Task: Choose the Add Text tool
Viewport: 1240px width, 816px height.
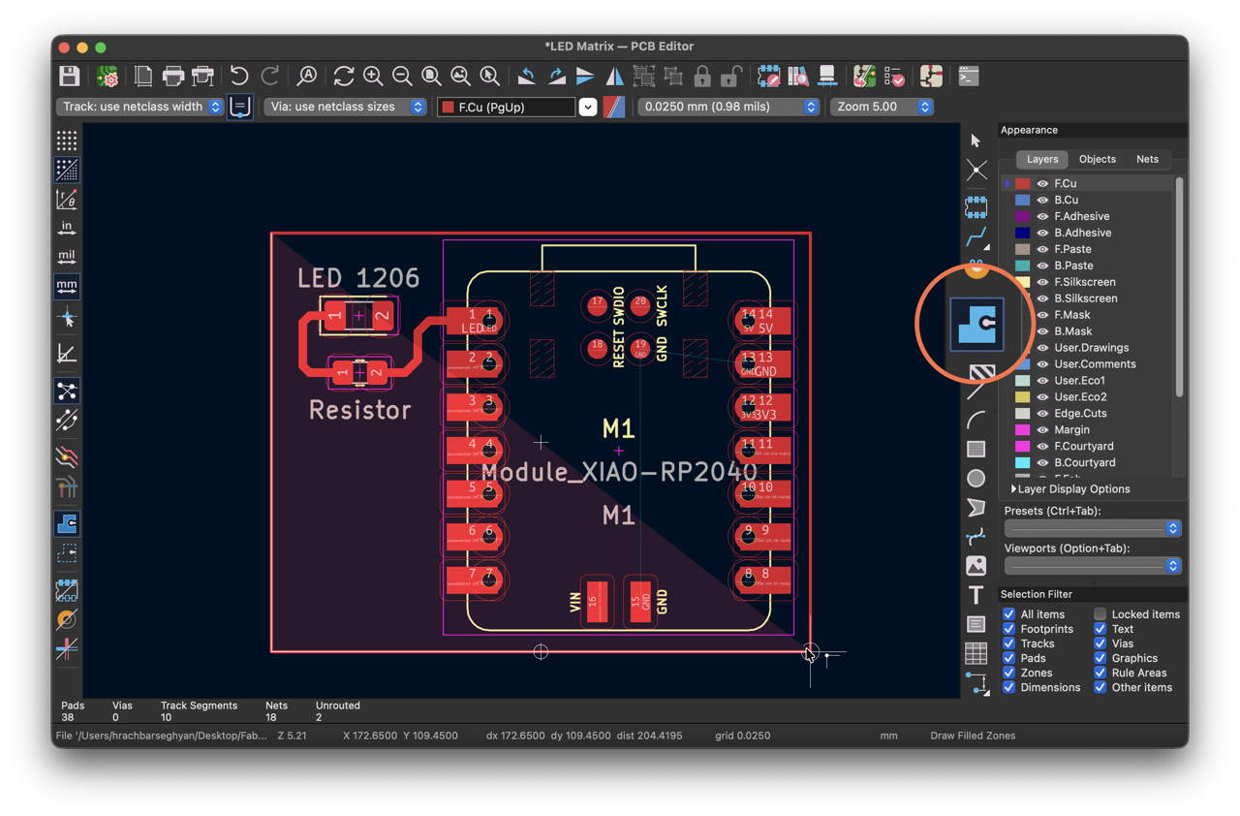Action: [x=976, y=594]
